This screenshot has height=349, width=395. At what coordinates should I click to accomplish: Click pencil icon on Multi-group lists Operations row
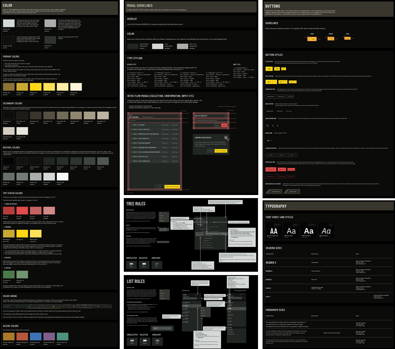point(241,309)
